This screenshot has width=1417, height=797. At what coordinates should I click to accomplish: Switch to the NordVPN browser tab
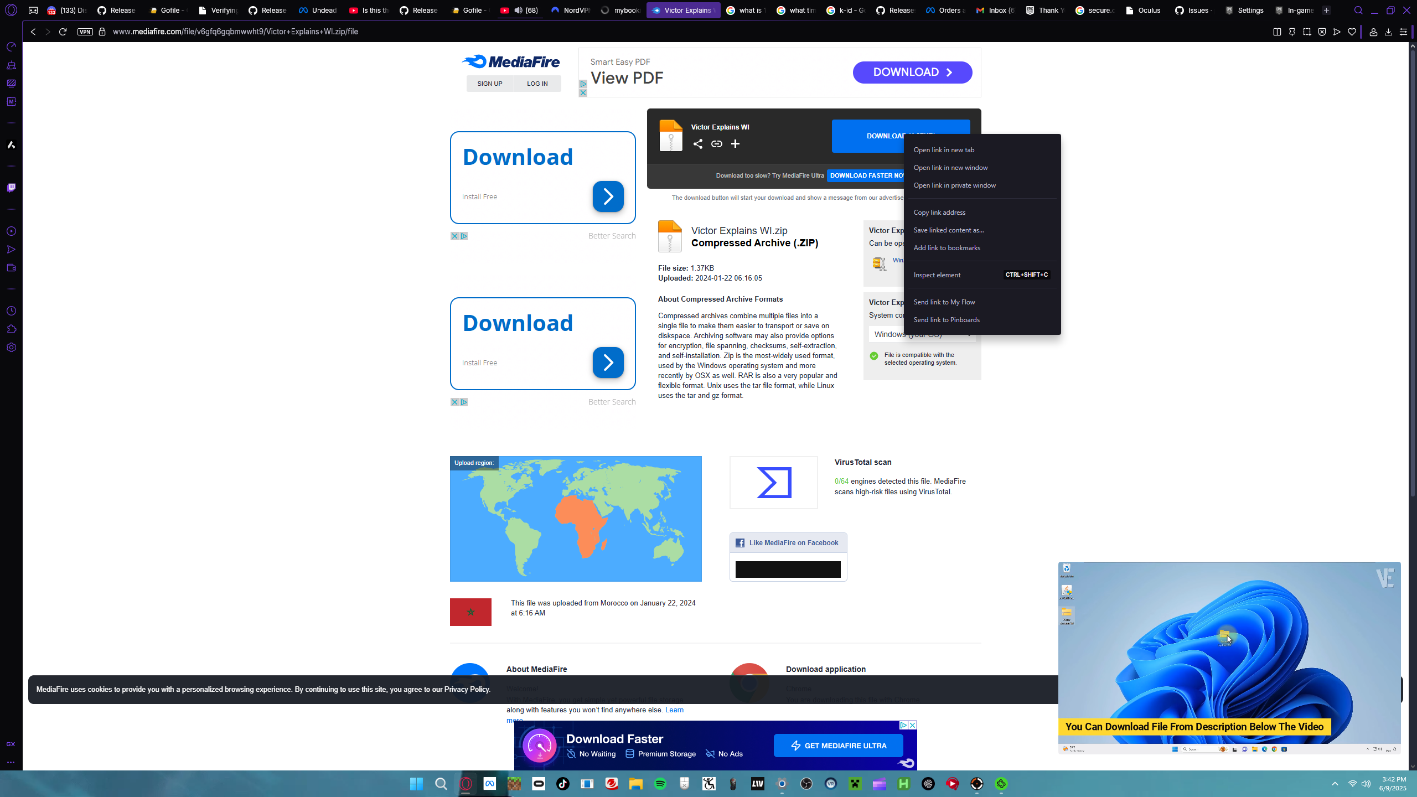click(570, 10)
